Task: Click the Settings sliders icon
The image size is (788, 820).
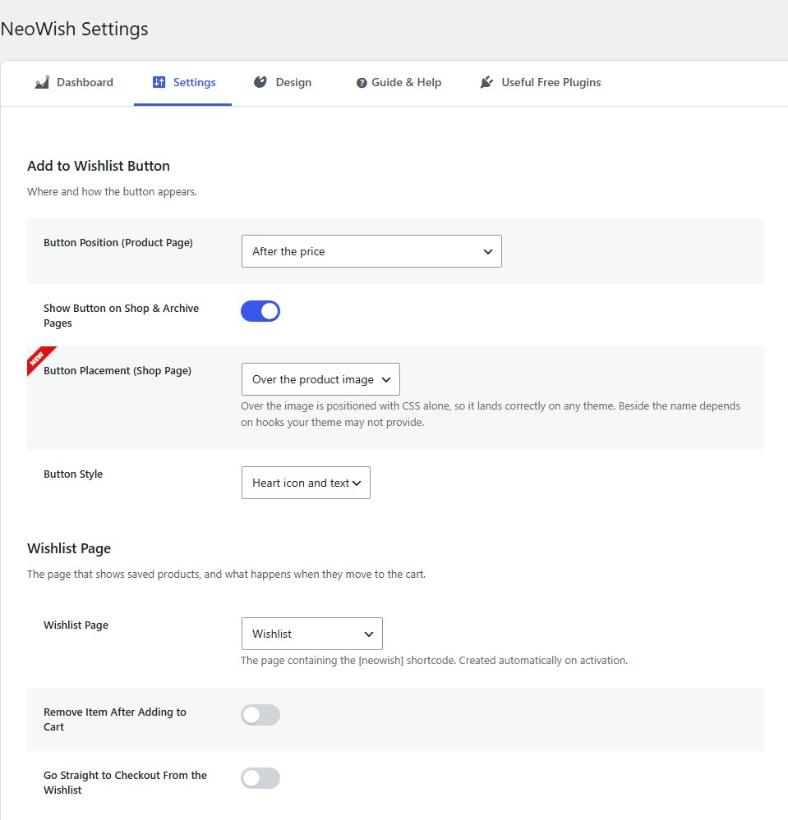Action: (x=159, y=82)
